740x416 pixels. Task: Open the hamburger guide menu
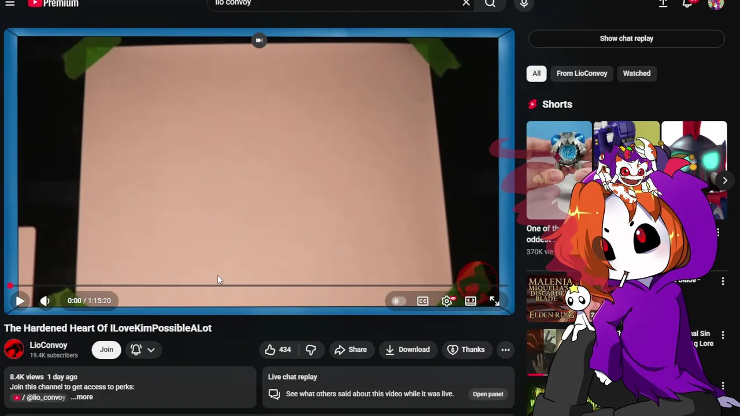click(10, 3)
